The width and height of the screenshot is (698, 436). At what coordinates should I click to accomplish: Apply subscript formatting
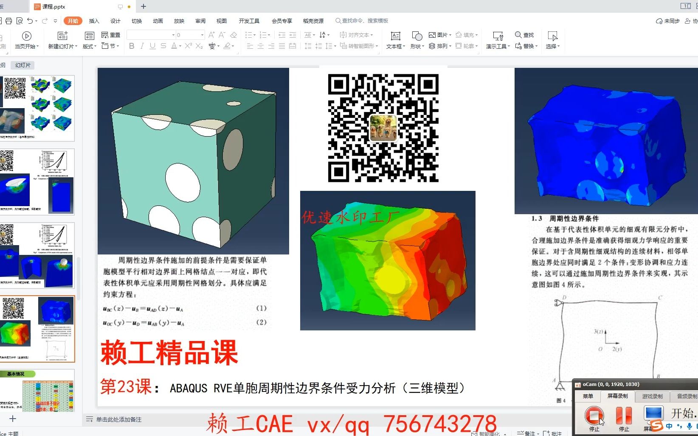tap(199, 46)
